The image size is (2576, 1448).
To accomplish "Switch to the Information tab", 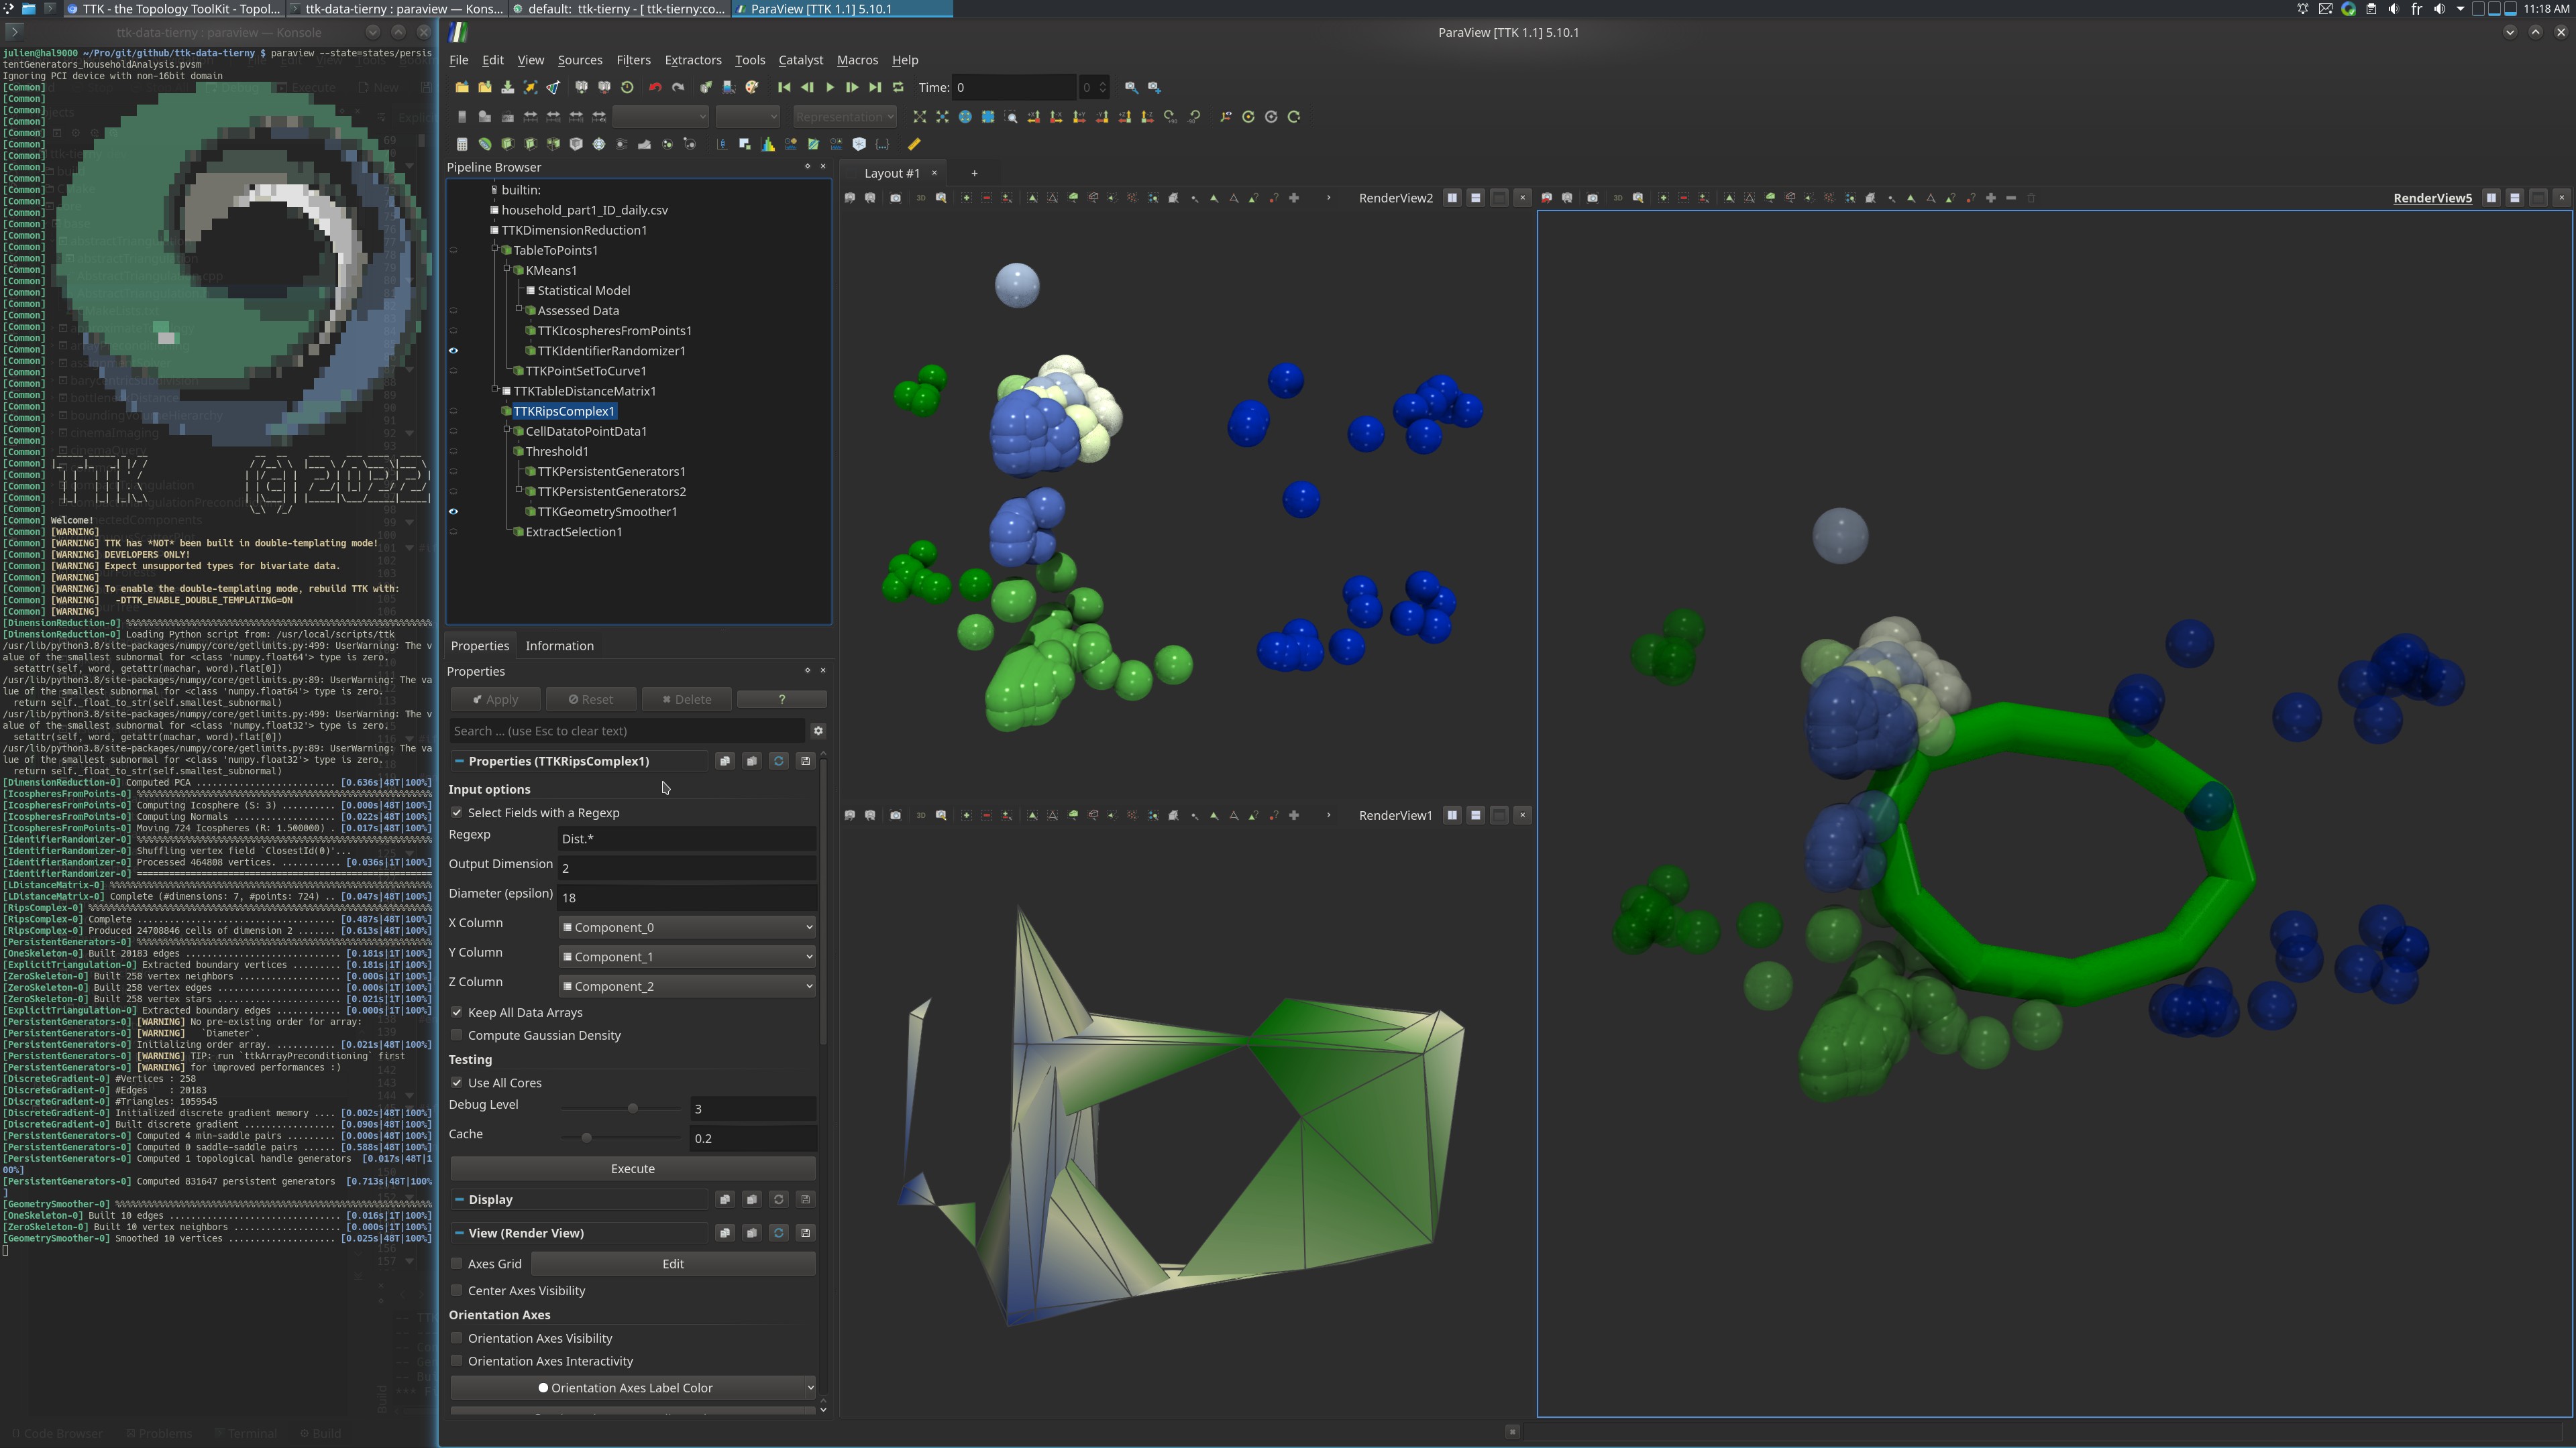I will tap(559, 646).
